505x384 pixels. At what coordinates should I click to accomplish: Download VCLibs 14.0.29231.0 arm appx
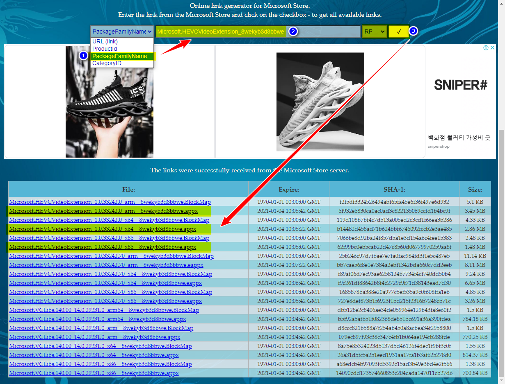95,337
